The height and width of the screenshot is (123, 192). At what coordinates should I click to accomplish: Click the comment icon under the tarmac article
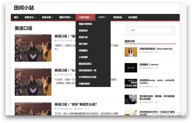[x=156, y=68]
